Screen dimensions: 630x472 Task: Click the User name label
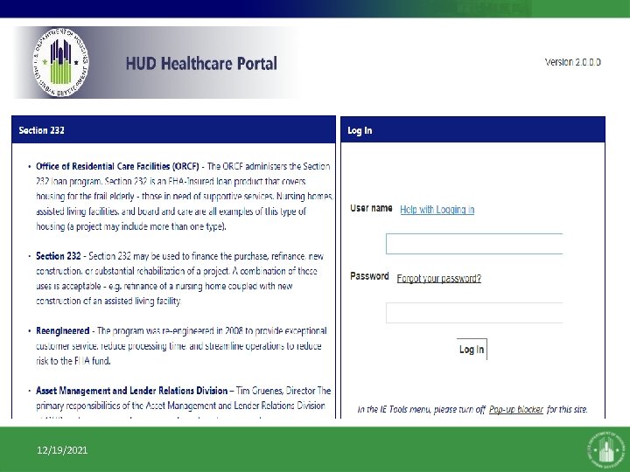pos(371,208)
